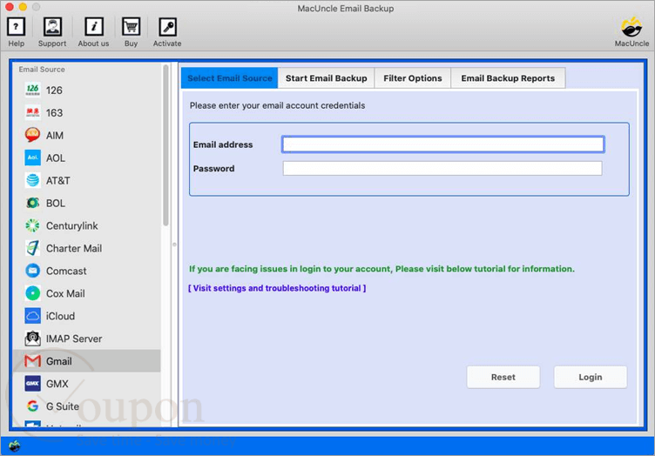This screenshot has height=456, width=655.
Task: Click the Login button
Action: tap(591, 377)
